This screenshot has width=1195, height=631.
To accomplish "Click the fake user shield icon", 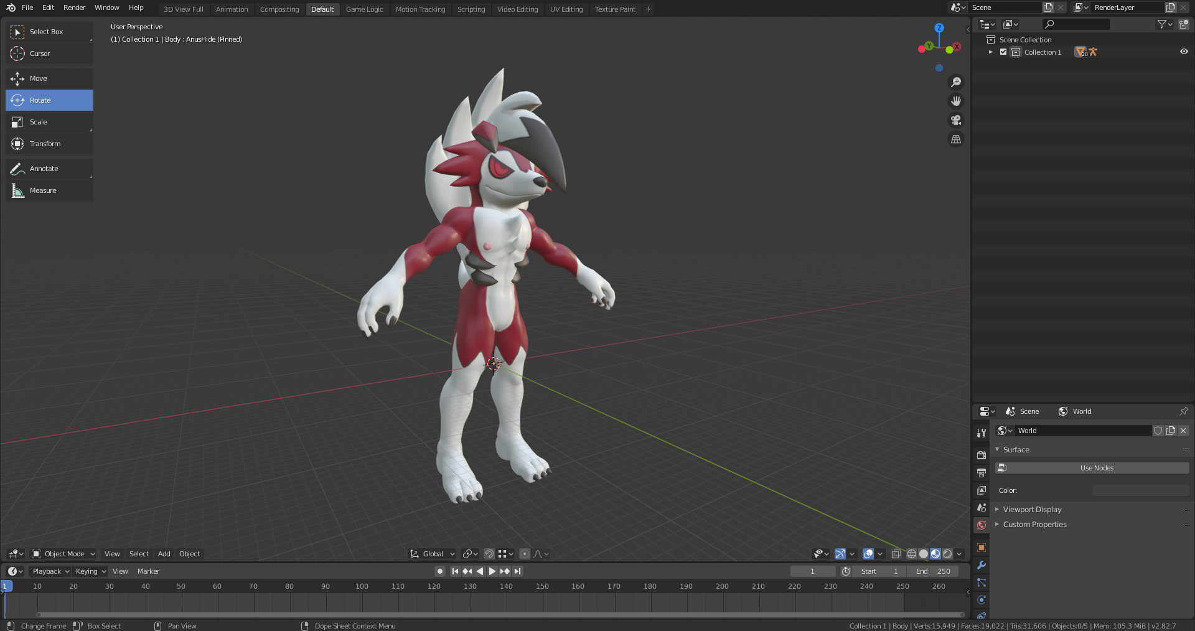I will click(x=1158, y=431).
